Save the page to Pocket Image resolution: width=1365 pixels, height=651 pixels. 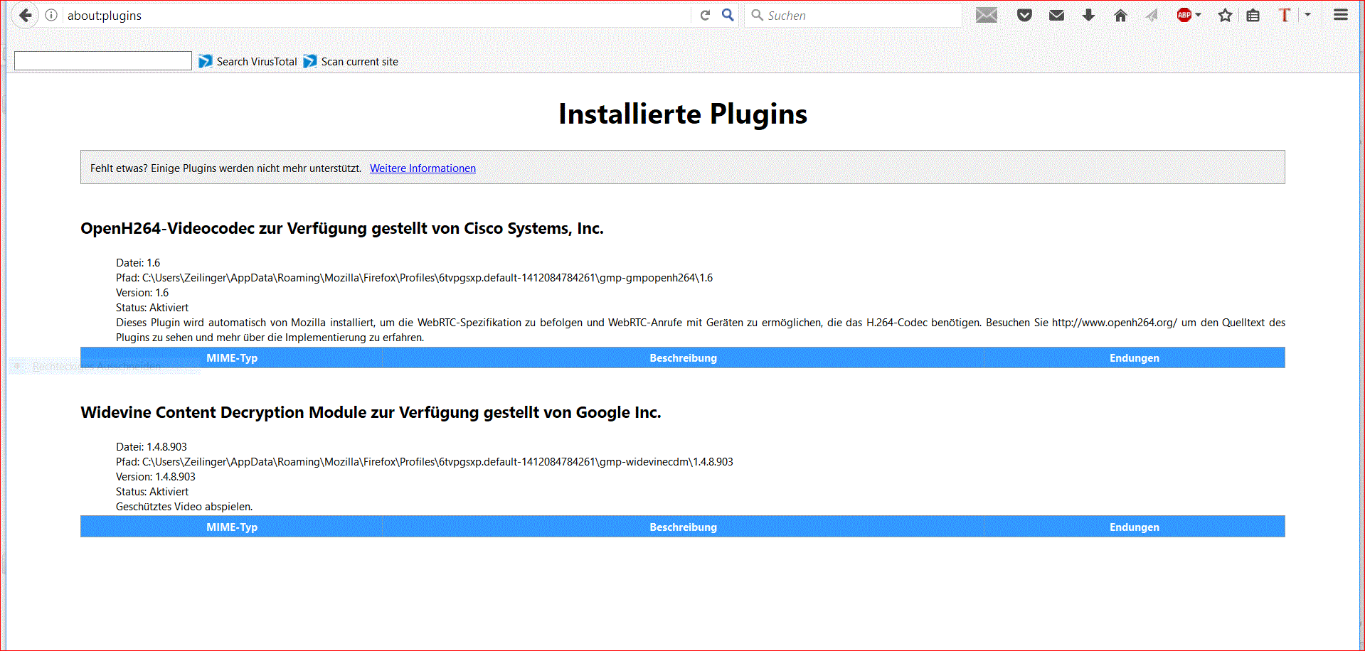coord(1024,15)
